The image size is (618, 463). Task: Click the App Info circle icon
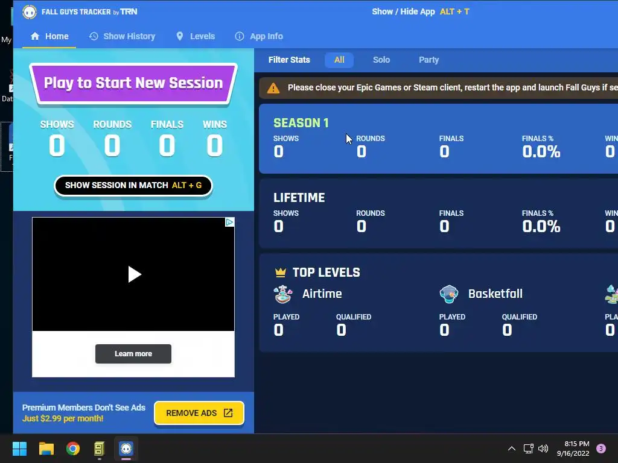[239, 36]
